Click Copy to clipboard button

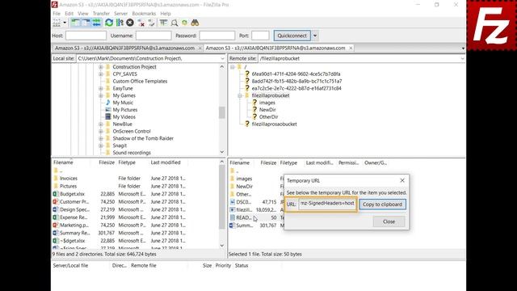382,205
